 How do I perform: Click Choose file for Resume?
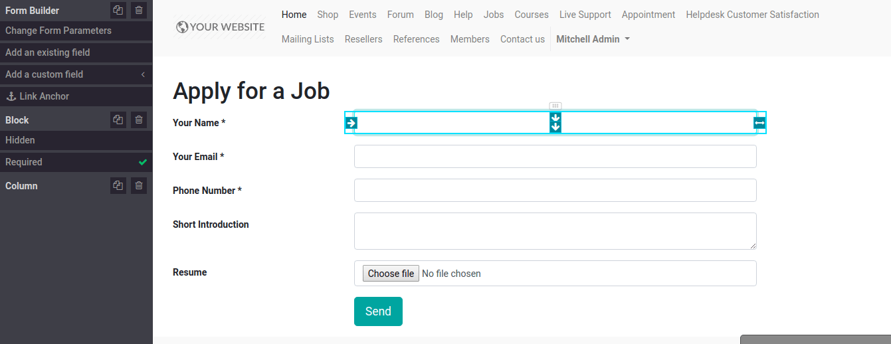(x=391, y=274)
